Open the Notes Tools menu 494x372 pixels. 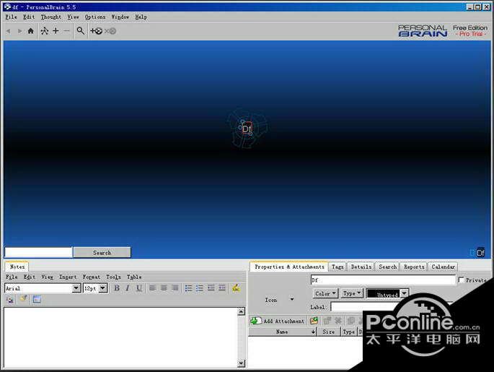click(113, 277)
